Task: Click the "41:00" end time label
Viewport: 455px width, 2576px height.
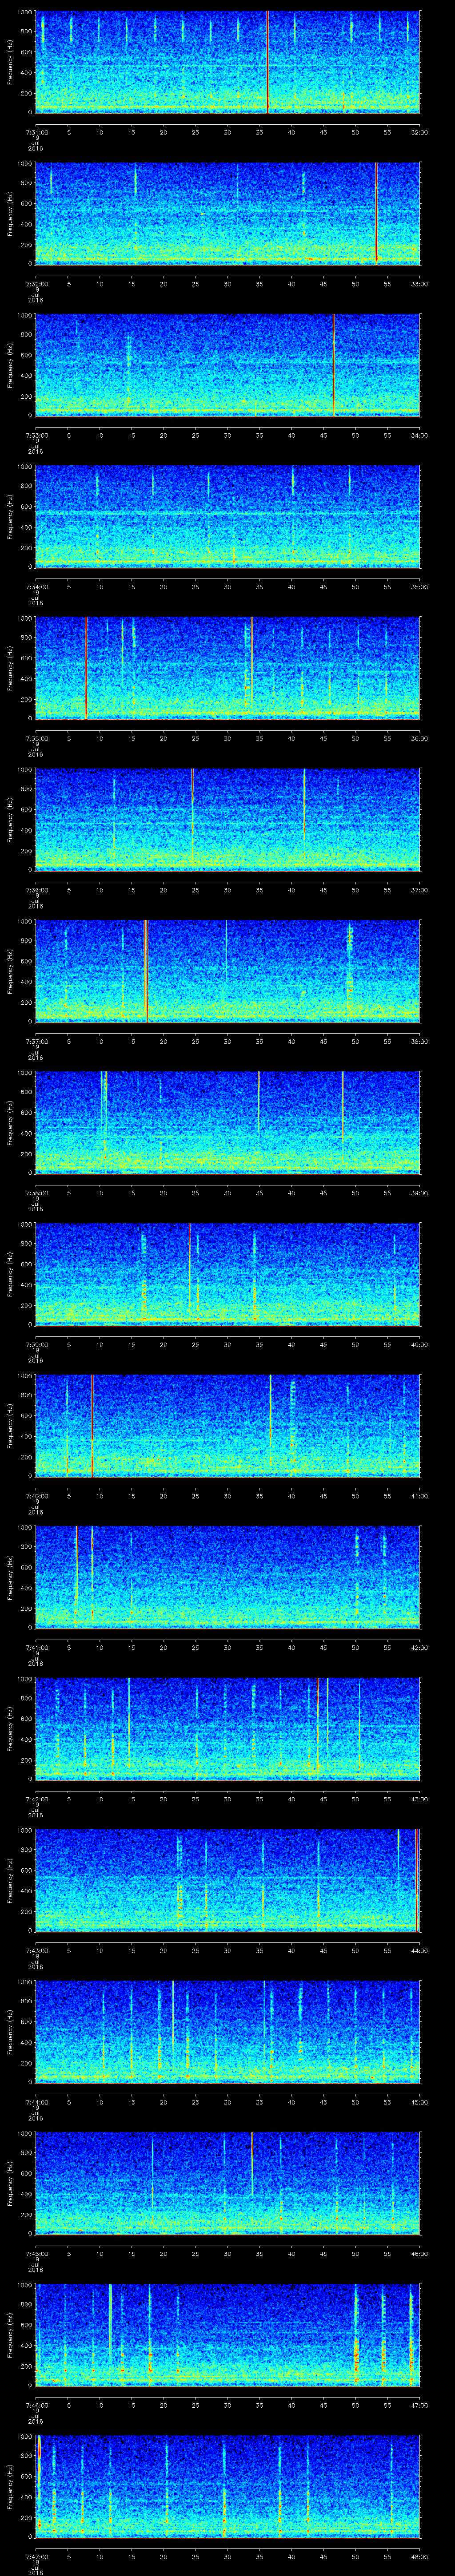Action: pyautogui.click(x=419, y=1496)
